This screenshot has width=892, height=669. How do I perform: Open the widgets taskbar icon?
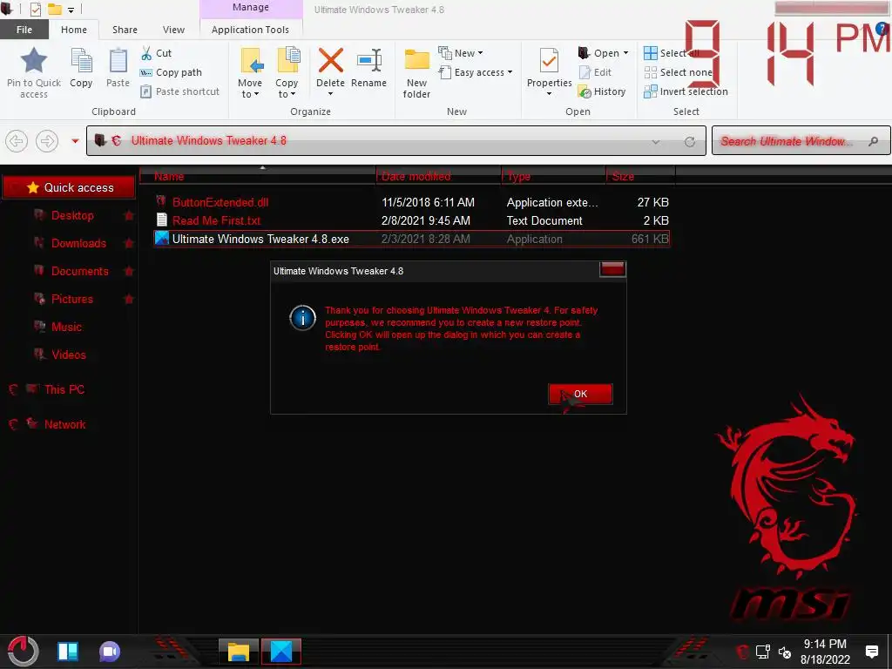coord(68,652)
